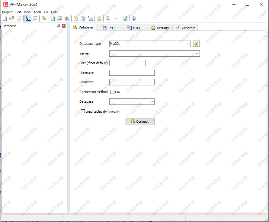The height and width of the screenshot is (222, 269).
Task: Click into the Username text field
Action: (132, 73)
